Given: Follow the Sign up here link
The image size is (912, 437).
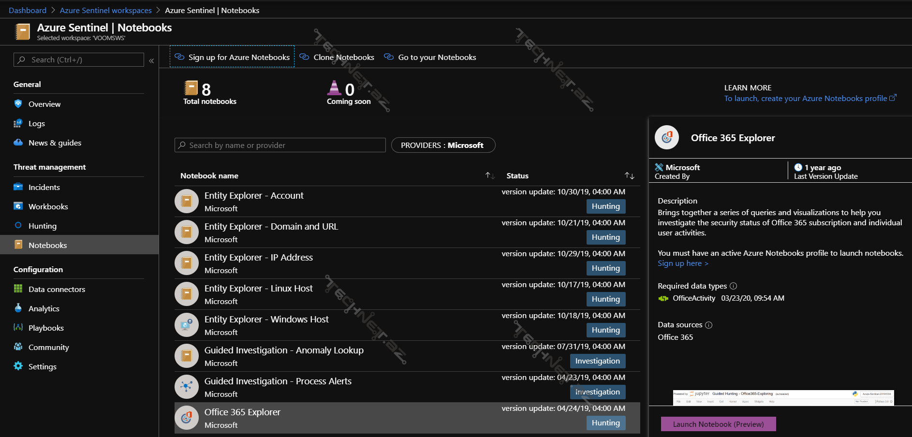Looking at the screenshot, I should point(682,263).
